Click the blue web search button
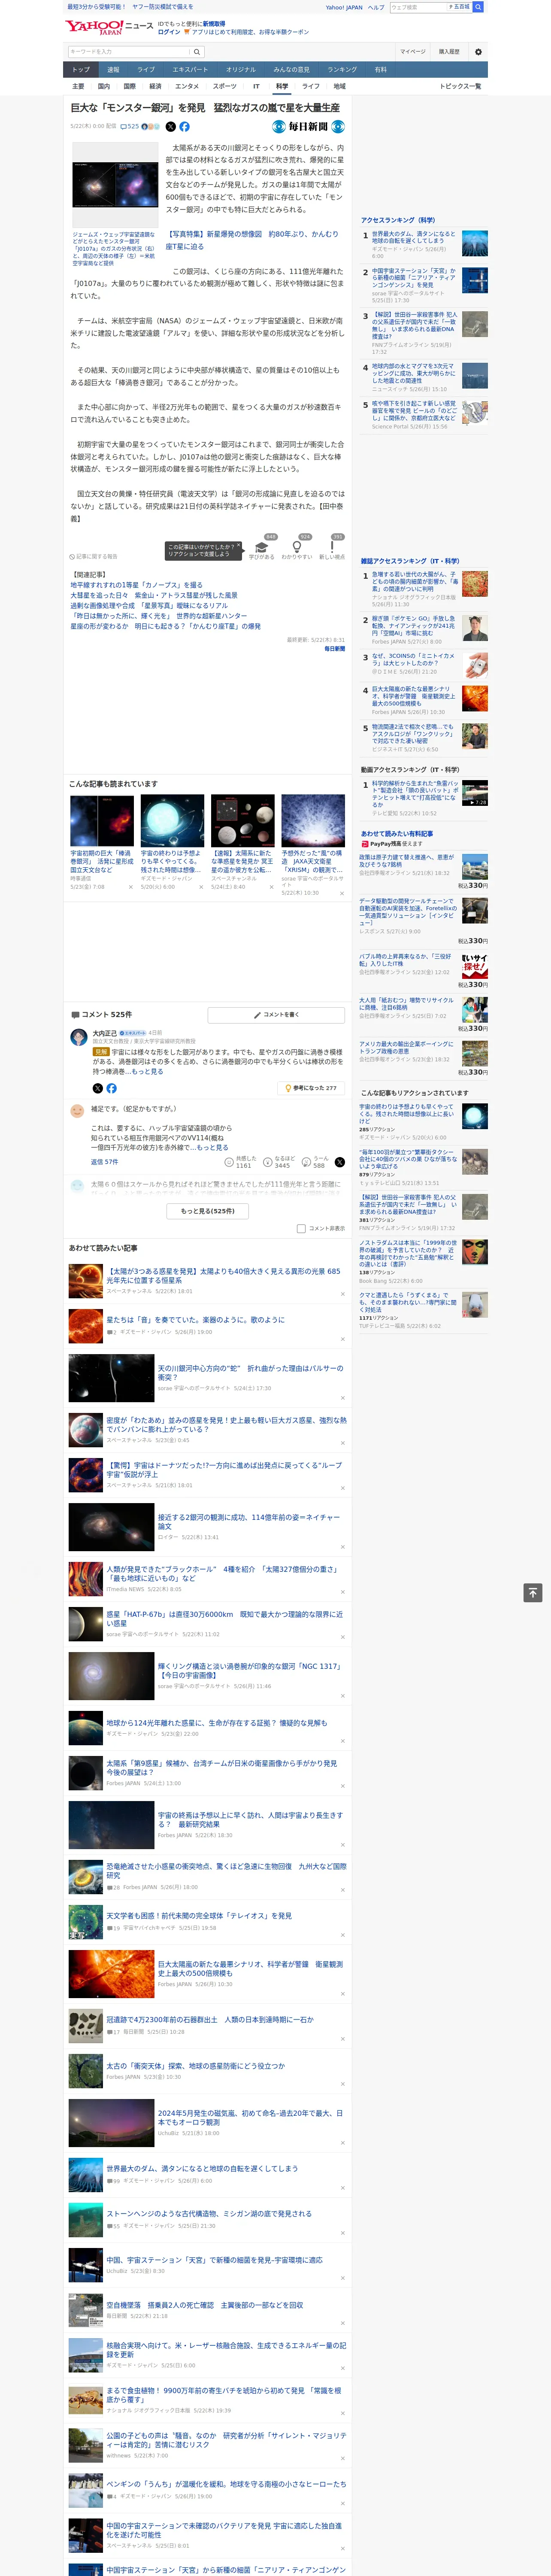 coord(478,7)
